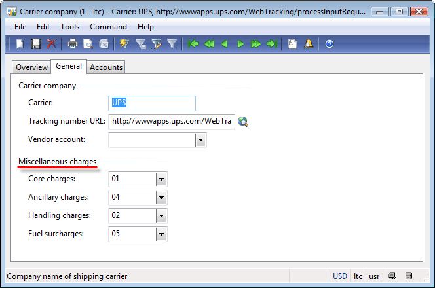Go to last record arrow
435x288 pixels.
click(x=272, y=44)
